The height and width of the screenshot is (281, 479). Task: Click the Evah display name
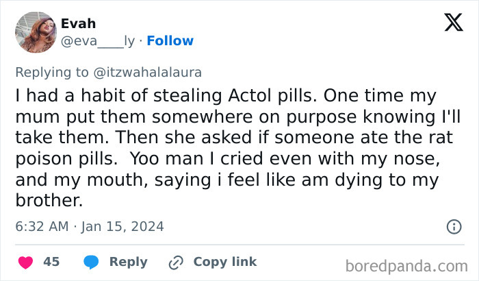coord(78,24)
